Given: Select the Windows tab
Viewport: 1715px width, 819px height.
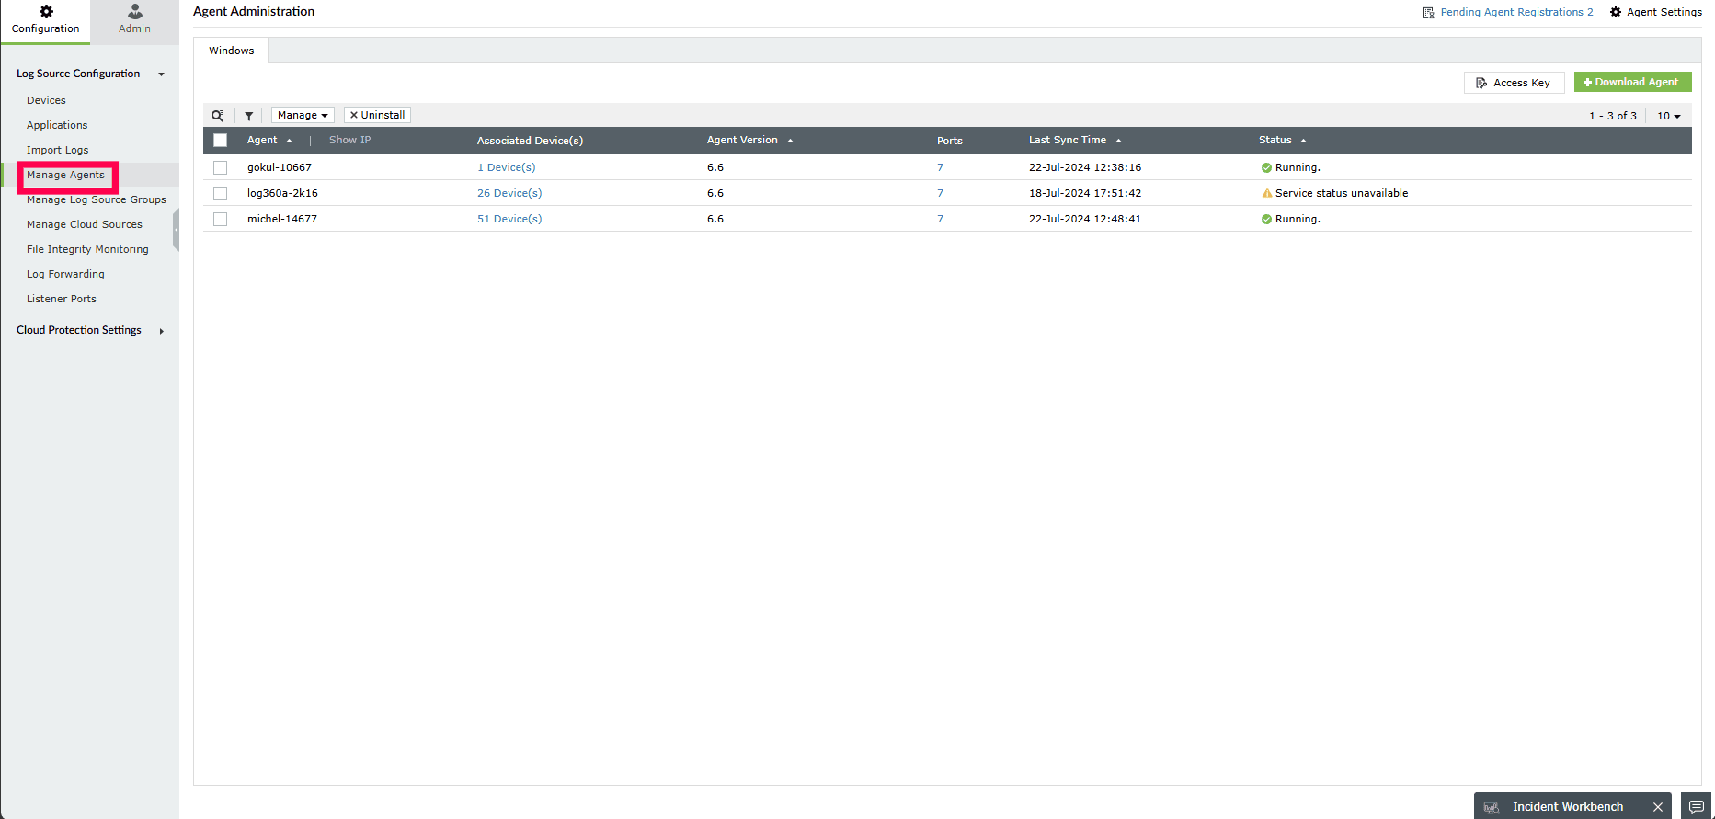Looking at the screenshot, I should pyautogui.click(x=231, y=51).
